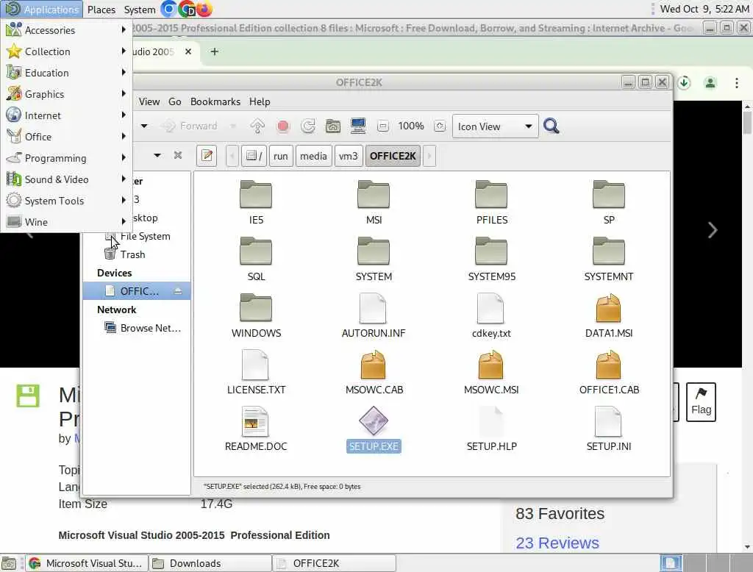Screen dimensions: 753x572
Task: Expand the Education submenu
Action: click(66, 73)
